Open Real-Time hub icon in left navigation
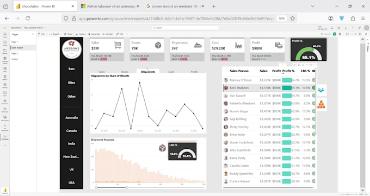The width and height of the screenshot is (370, 196). [5, 102]
